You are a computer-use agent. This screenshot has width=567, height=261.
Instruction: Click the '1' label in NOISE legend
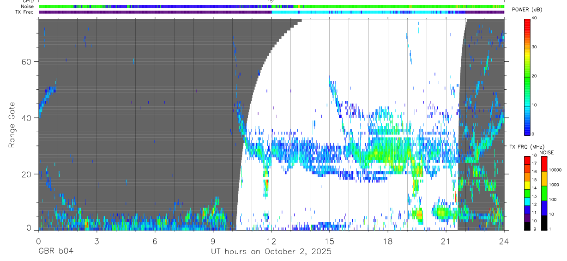550,229
